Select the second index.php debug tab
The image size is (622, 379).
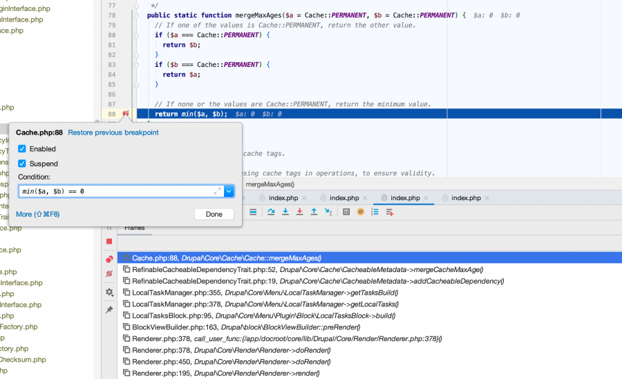(x=344, y=198)
